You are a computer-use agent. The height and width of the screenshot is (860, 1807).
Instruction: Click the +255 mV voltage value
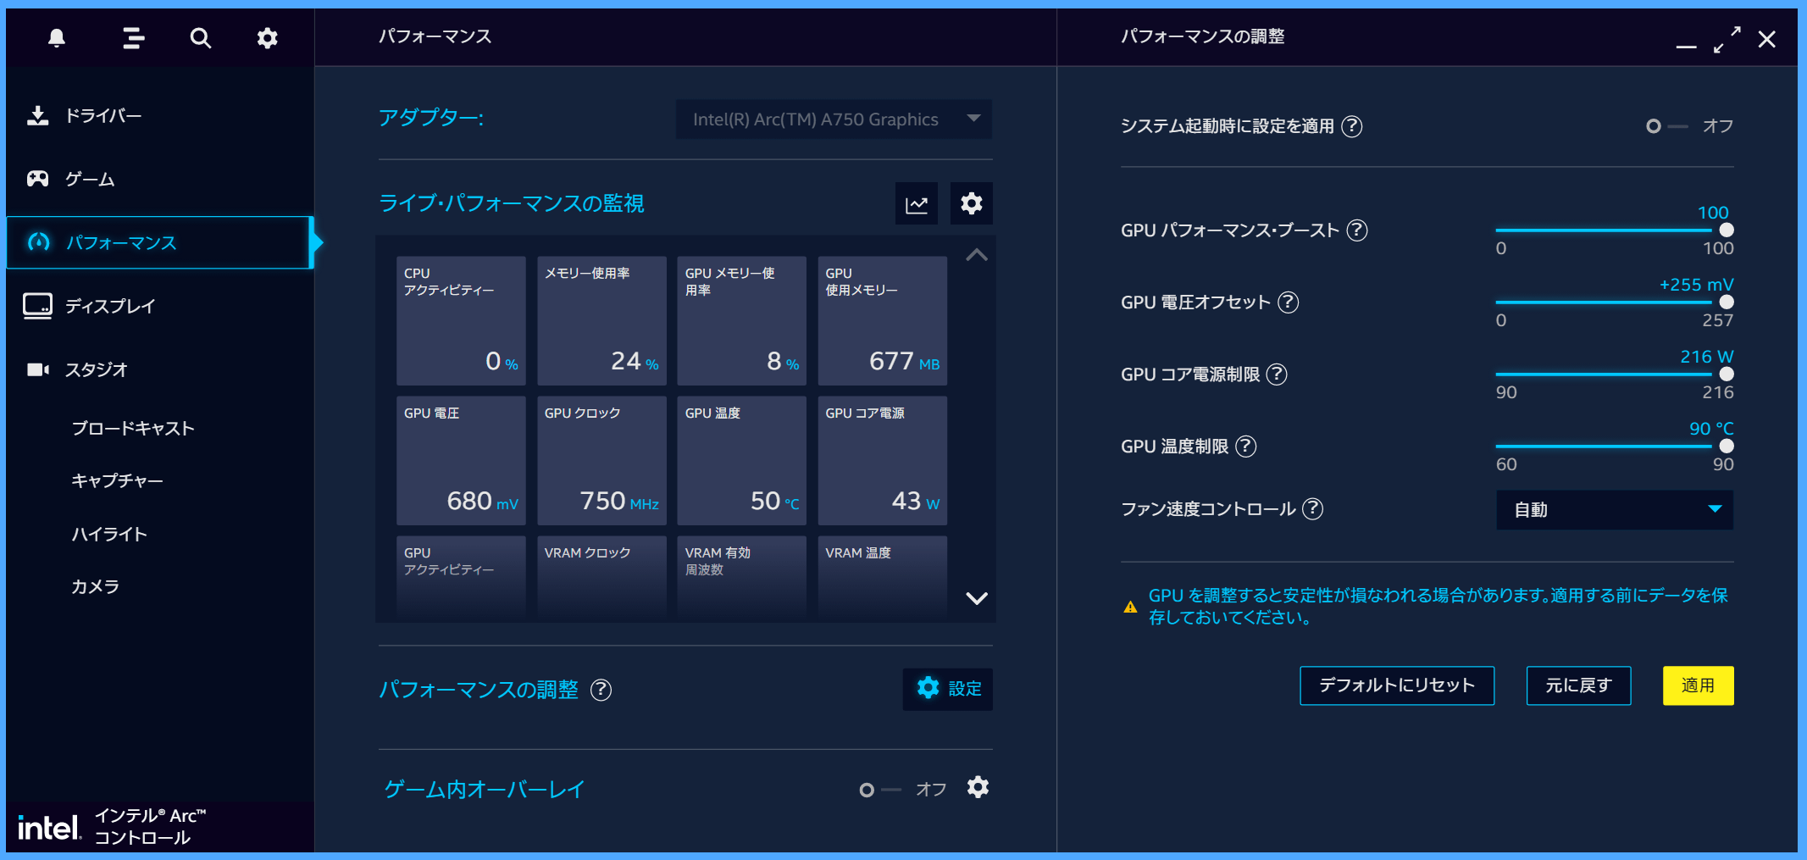click(x=1696, y=285)
